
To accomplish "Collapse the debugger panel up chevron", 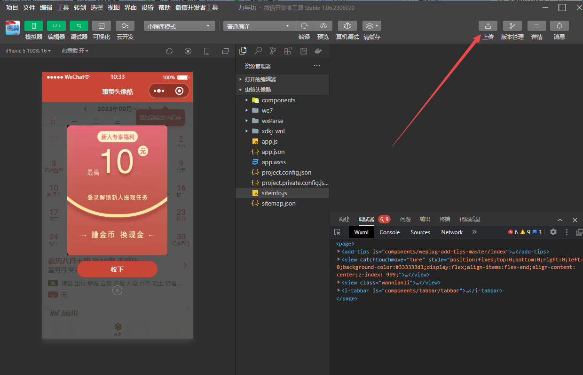I will coord(560,220).
